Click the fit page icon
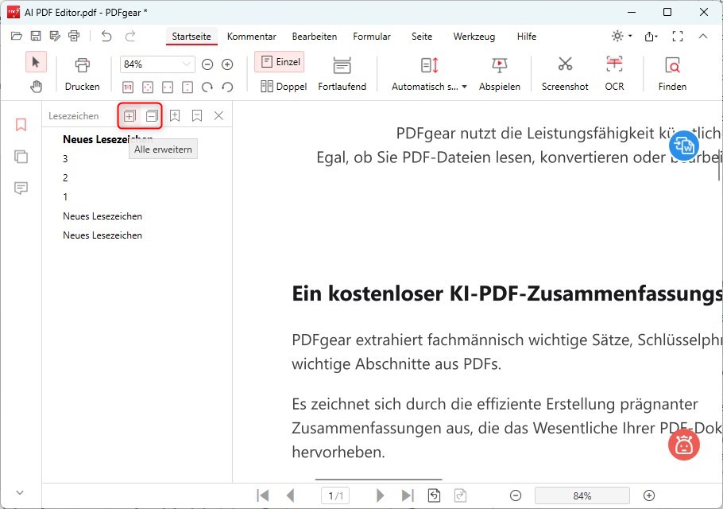 (x=148, y=87)
